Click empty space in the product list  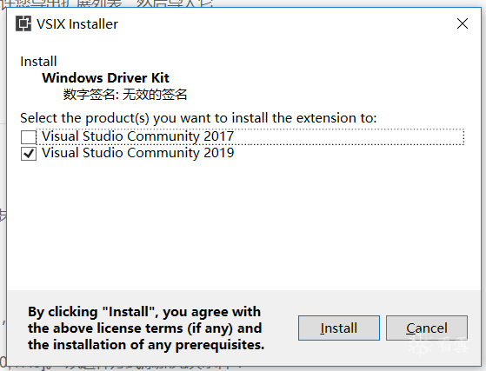242,223
